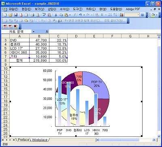The width and height of the screenshot is (162, 147).
Task: Click the vertical scrollbar down arrow
Action: coord(159,136)
